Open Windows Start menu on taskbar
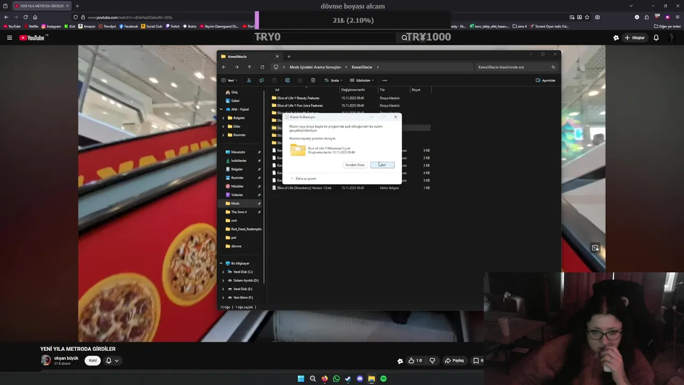Screen dimensions: 684x385 (301, 379)
